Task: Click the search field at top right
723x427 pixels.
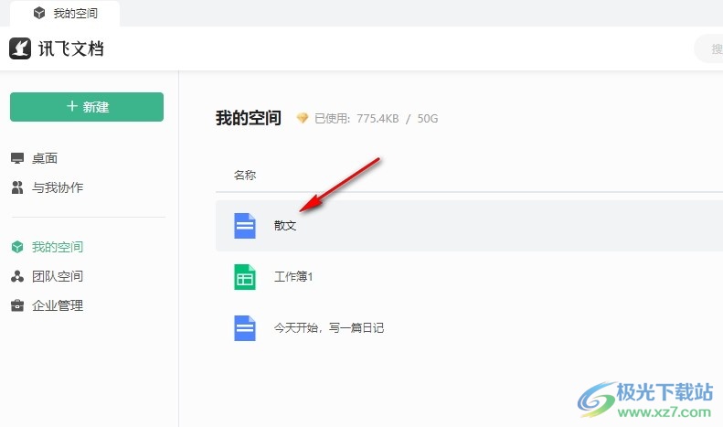Action: tap(708, 48)
